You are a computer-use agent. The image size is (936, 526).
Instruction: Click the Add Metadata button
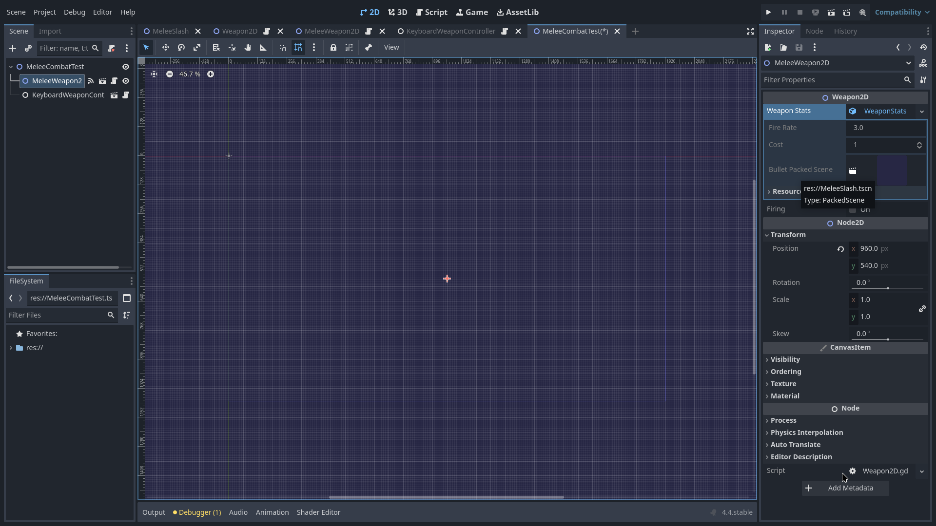click(845, 488)
